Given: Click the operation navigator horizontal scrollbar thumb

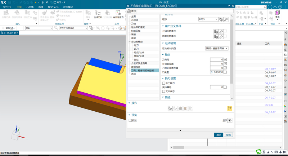Looking at the screenshot, I should click(x=179, y=147).
